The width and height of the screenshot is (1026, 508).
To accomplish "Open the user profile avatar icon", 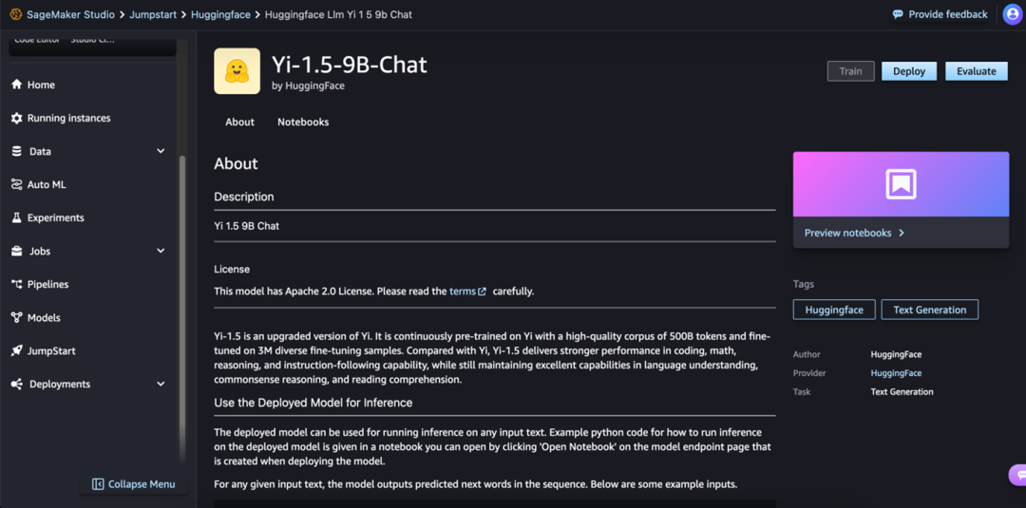I will (1012, 14).
